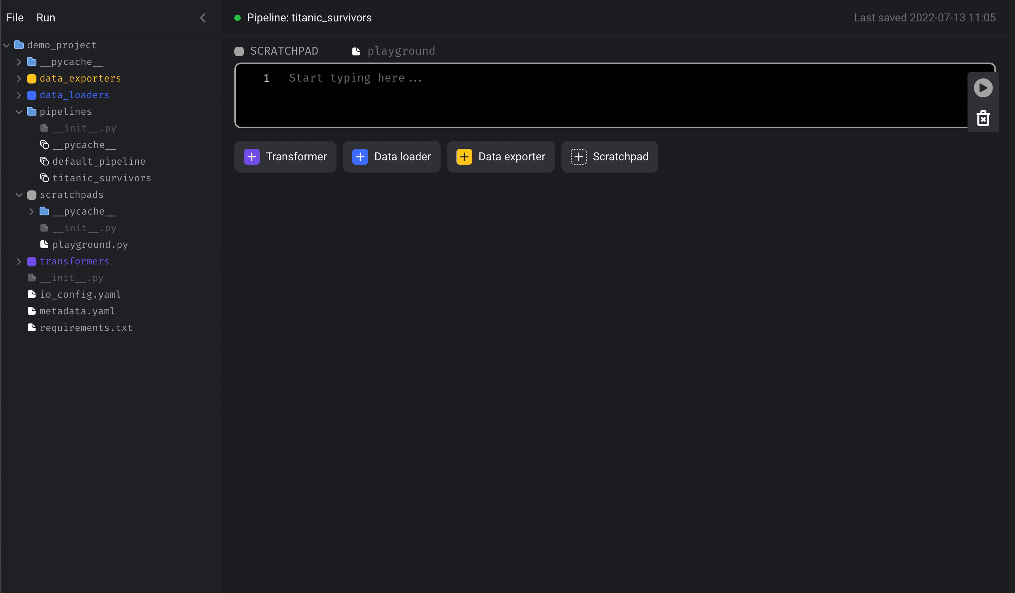This screenshot has width=1015, height=593.
Task: Expand the __pycache__ folder under scratchpads
Action: [x=32, y=211]
